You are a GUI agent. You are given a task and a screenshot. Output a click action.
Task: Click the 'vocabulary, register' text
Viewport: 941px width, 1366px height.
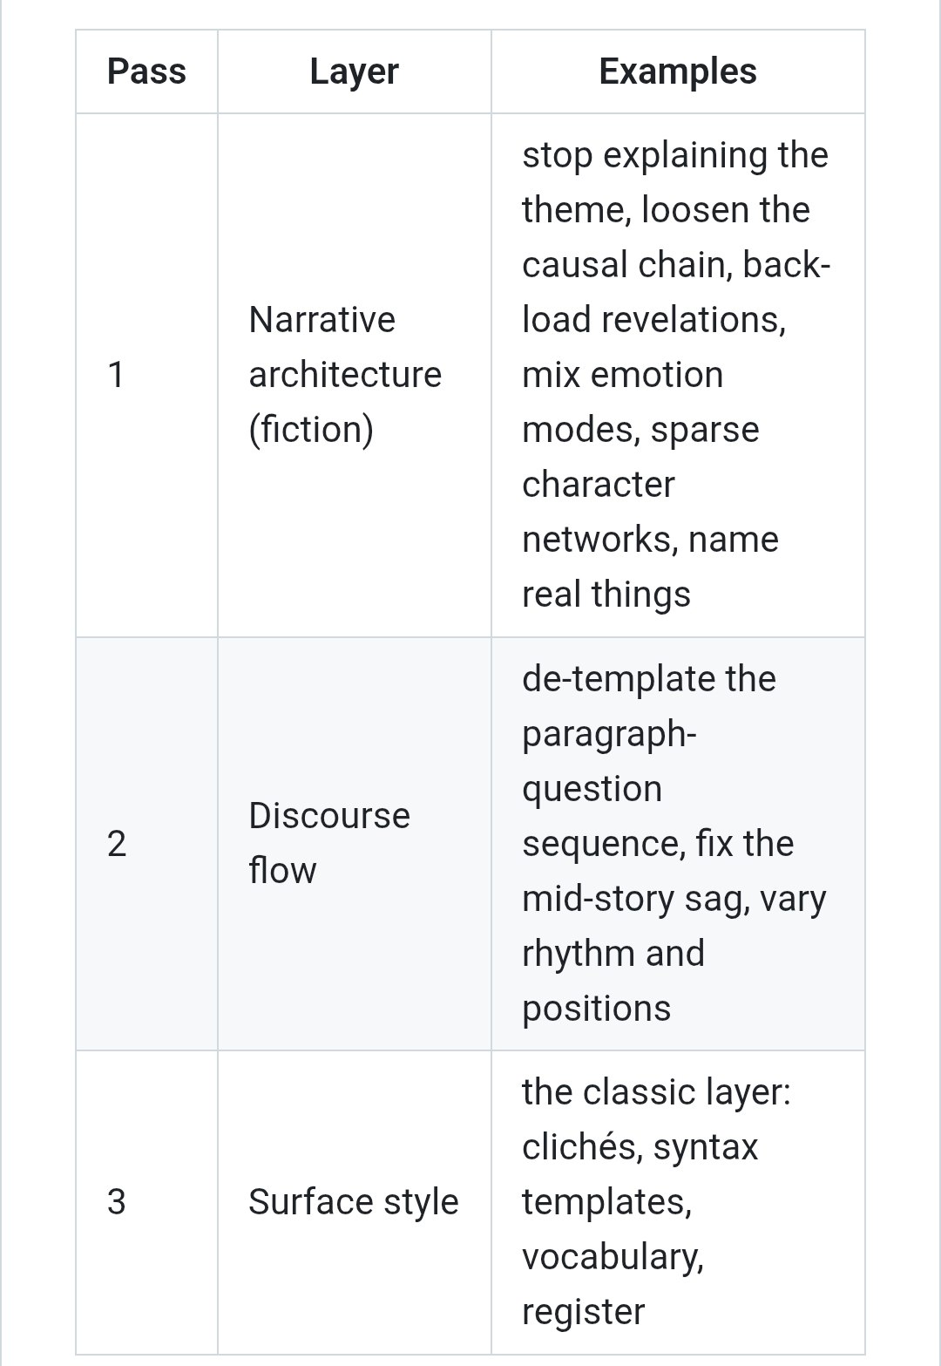[613, 1284]
